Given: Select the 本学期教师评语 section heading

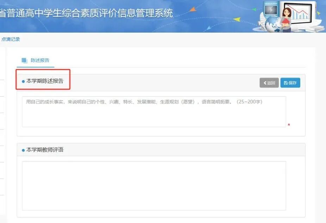Looking at the screenshot, I should (45, 150).
